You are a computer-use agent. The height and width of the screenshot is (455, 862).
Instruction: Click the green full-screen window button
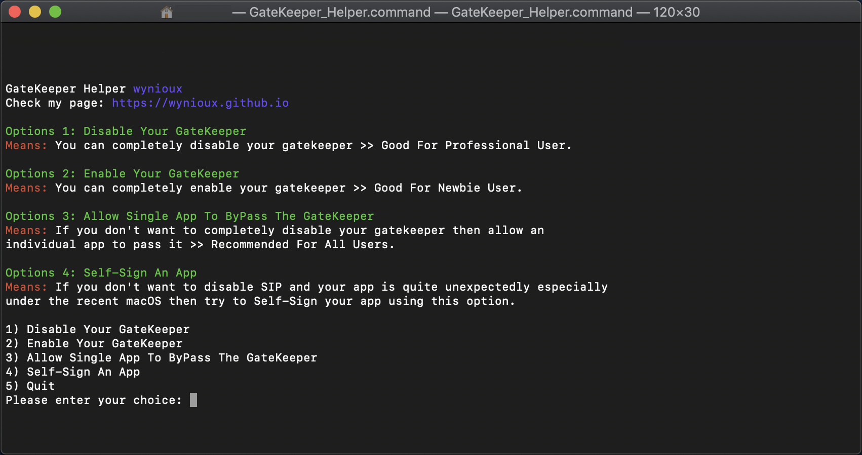[55, 12]
